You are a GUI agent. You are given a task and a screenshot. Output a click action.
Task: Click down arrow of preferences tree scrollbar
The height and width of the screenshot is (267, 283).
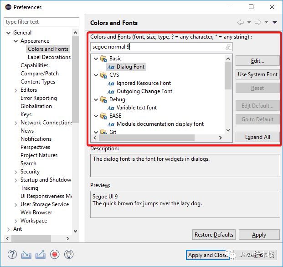pos(76,231)
